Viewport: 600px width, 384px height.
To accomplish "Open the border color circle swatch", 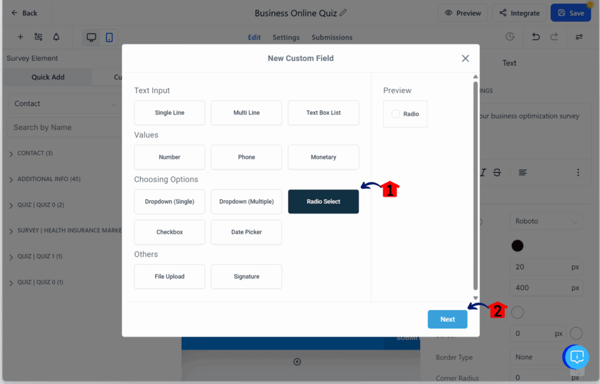I will point(577,333).
